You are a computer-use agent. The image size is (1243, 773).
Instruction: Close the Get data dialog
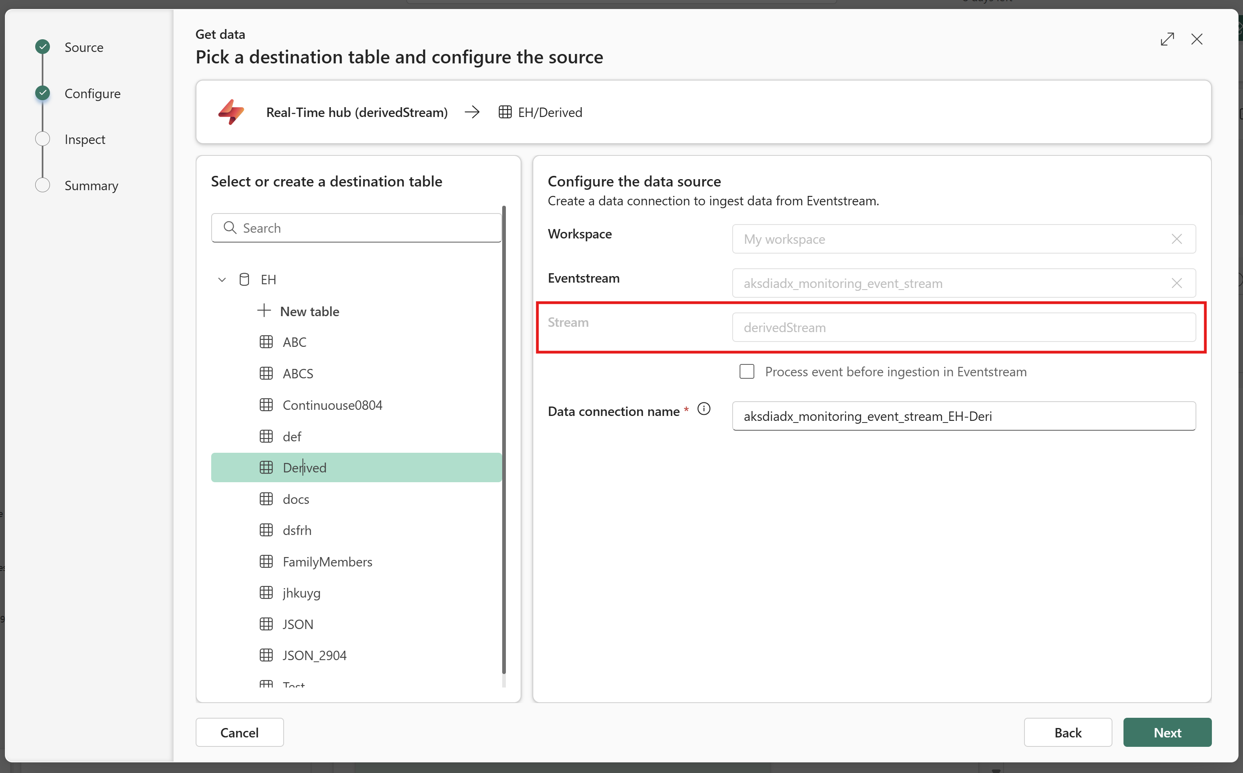pos(1197,39)
